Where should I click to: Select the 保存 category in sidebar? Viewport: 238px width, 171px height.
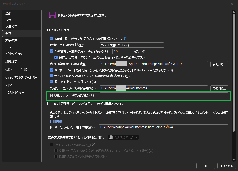pyautogui.click(x=22, y=33)
